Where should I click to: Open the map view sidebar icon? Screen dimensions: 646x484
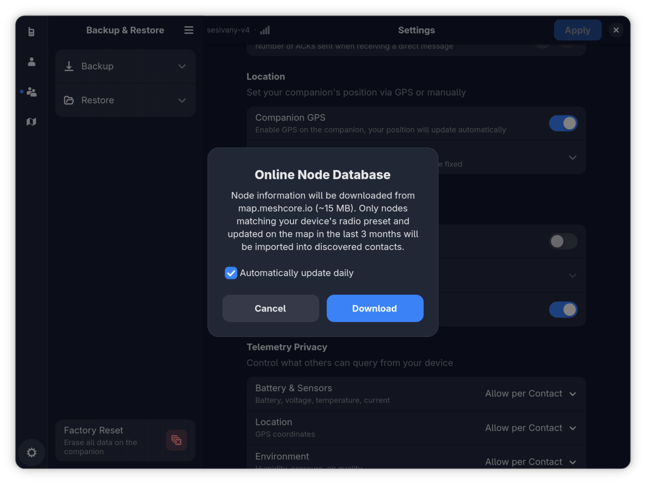(31, 121)
